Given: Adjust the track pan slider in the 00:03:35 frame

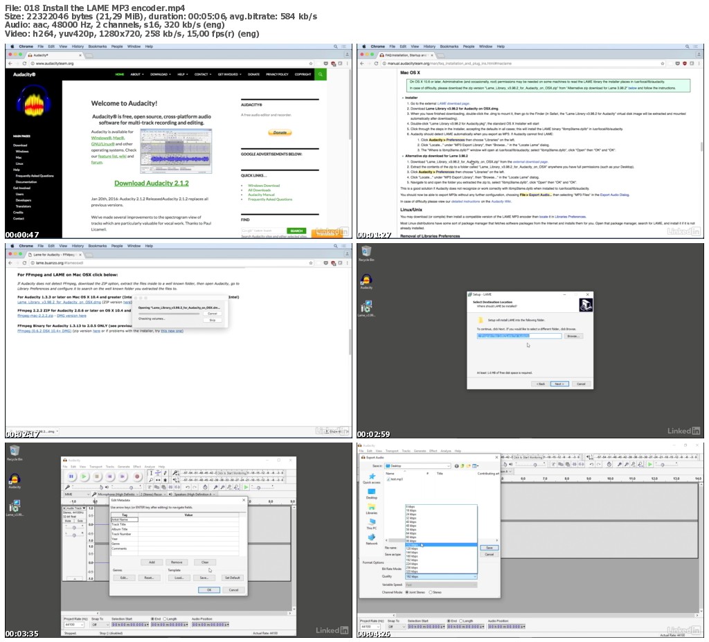Looking at the screenshot, I should tap(74, 535).
